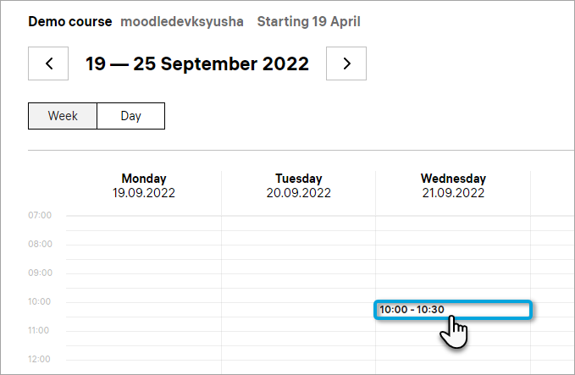Switch to the Day view
This screenshot has height=375, width=575.
click(x=130, y=116)
